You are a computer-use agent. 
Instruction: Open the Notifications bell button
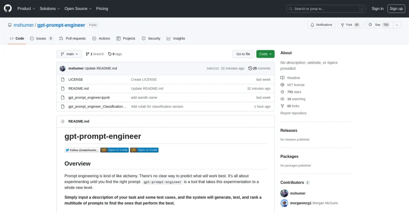(321, 25)
